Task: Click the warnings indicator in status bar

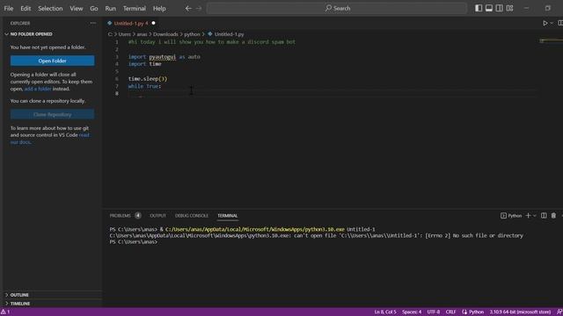Action: 5,312
